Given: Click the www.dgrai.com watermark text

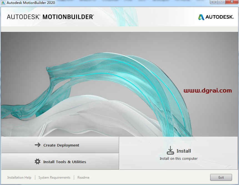Looking at the screenshot, I should [x=208, y=90].
